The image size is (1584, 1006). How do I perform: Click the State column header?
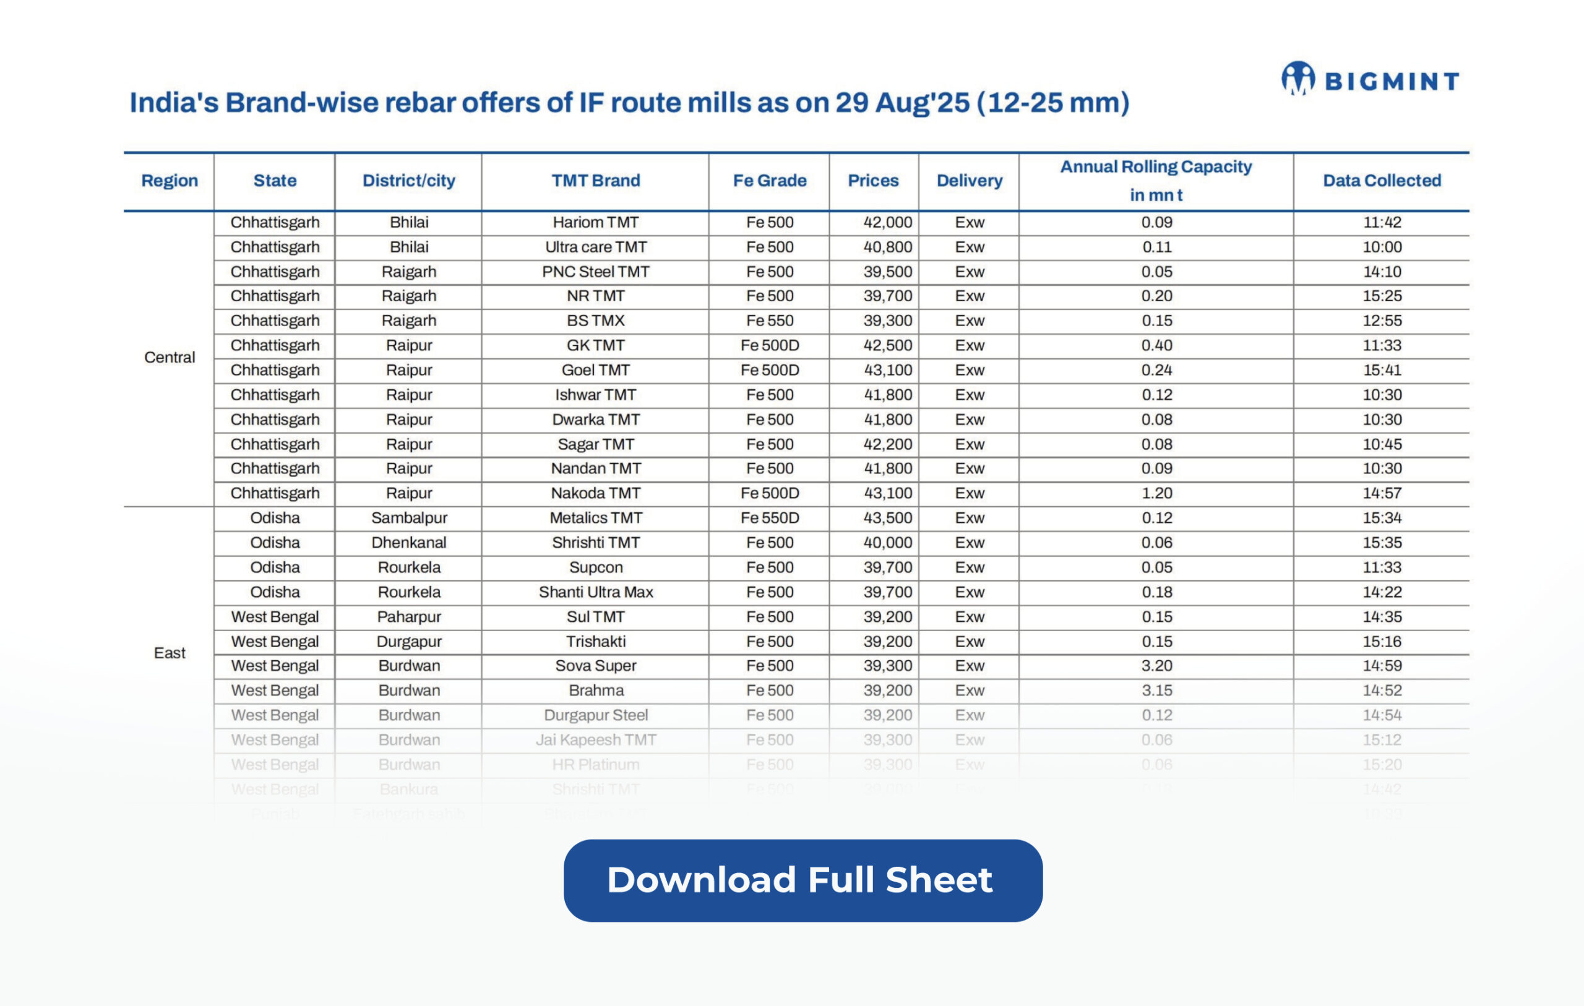click(x=274, y=181)
